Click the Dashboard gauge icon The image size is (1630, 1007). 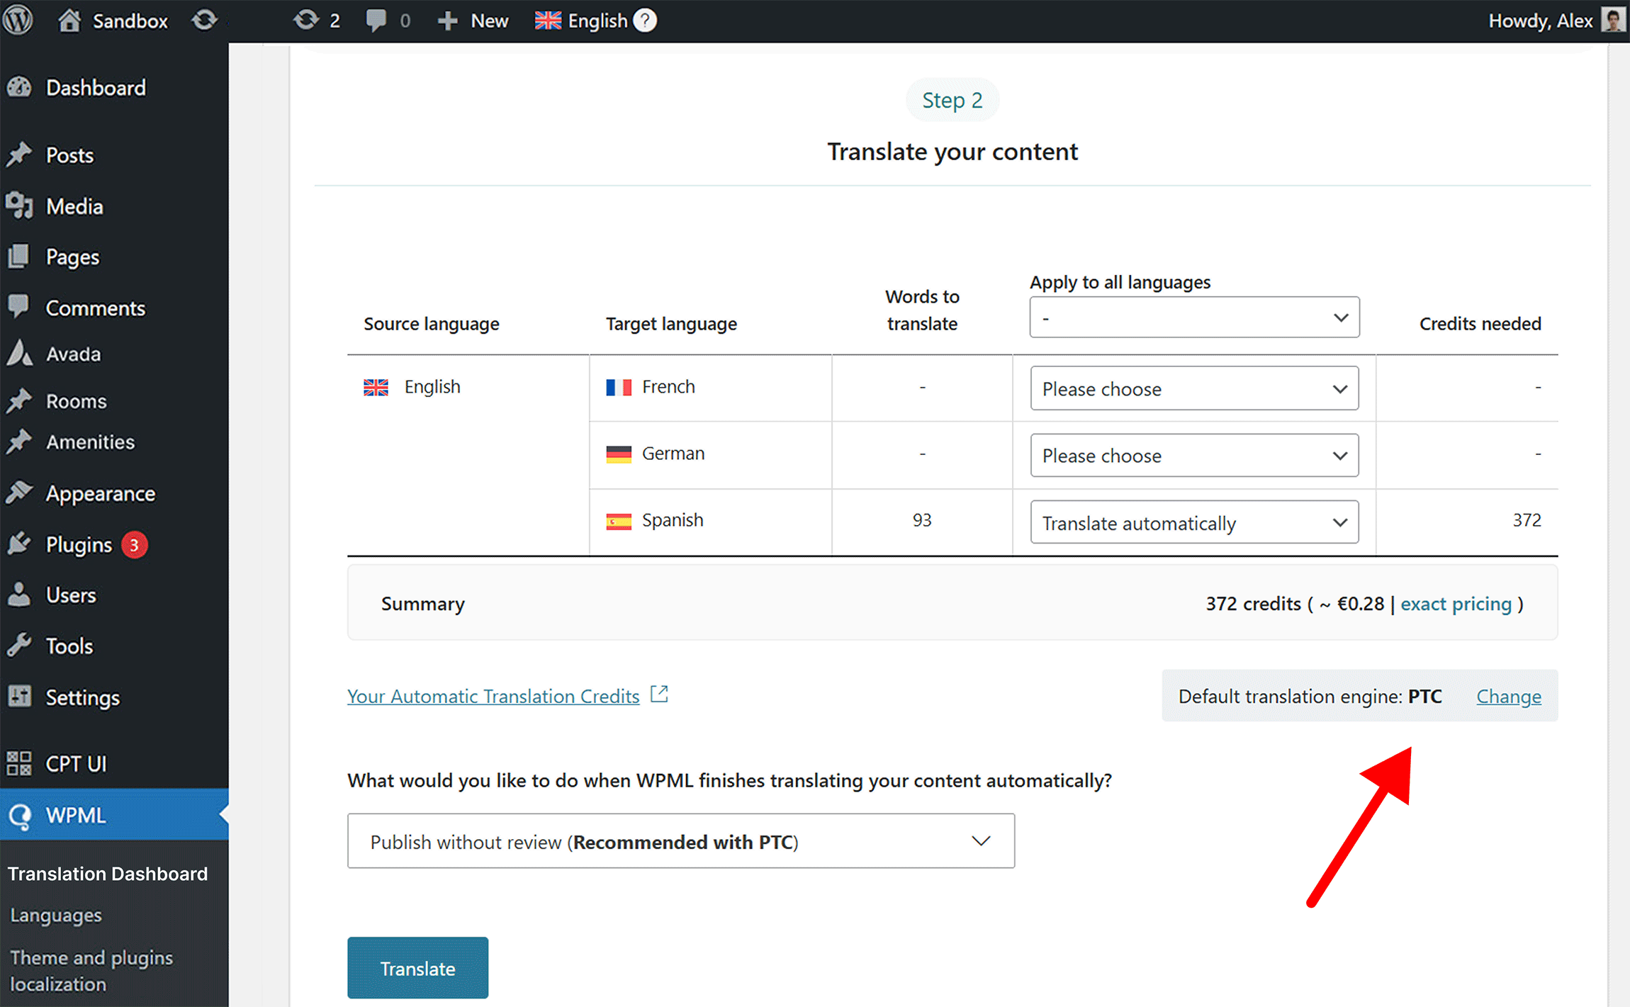pyautogui.click(x=20, y=88)
